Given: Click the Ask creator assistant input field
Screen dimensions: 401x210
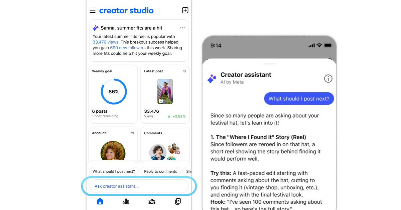Looking at the screenshot, I should click(139, 186).
